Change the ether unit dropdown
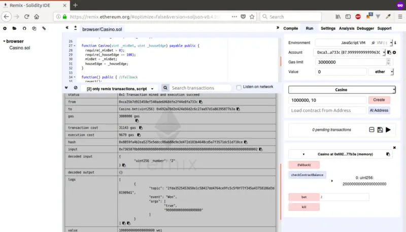 381,72
